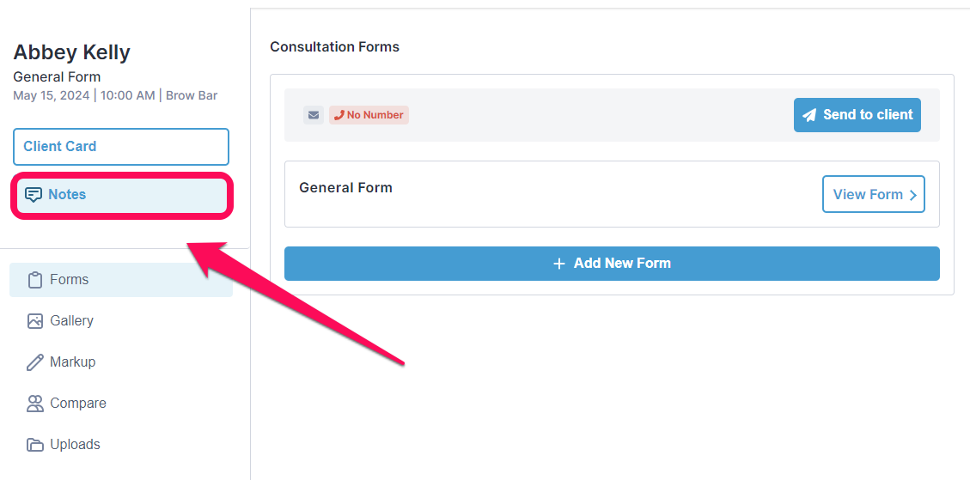This screenshot has height=480, width=970.
Task: Click the No Number badge
Action: click(x=369, y=115)
